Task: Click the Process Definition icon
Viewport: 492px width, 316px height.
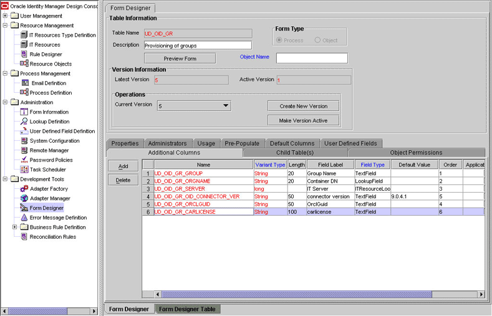Action: [x=24, y=92]
